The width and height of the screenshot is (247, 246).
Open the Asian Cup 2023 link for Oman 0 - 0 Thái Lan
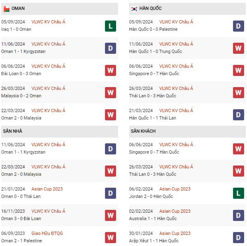pyautogui.click(x=47, y=189)
